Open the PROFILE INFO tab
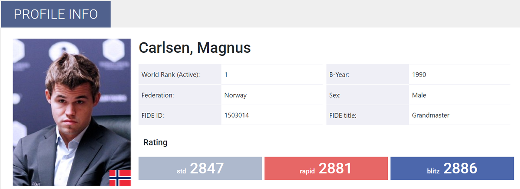 (x=56, y=14)
